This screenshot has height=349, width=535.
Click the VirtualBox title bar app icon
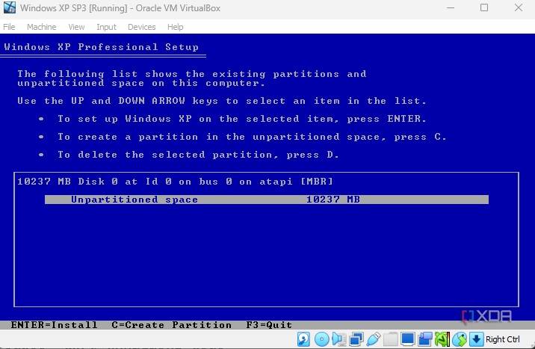[x=9, y=7]
